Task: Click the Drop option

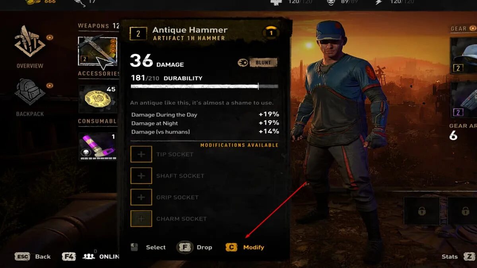Action: coord(194,247)
